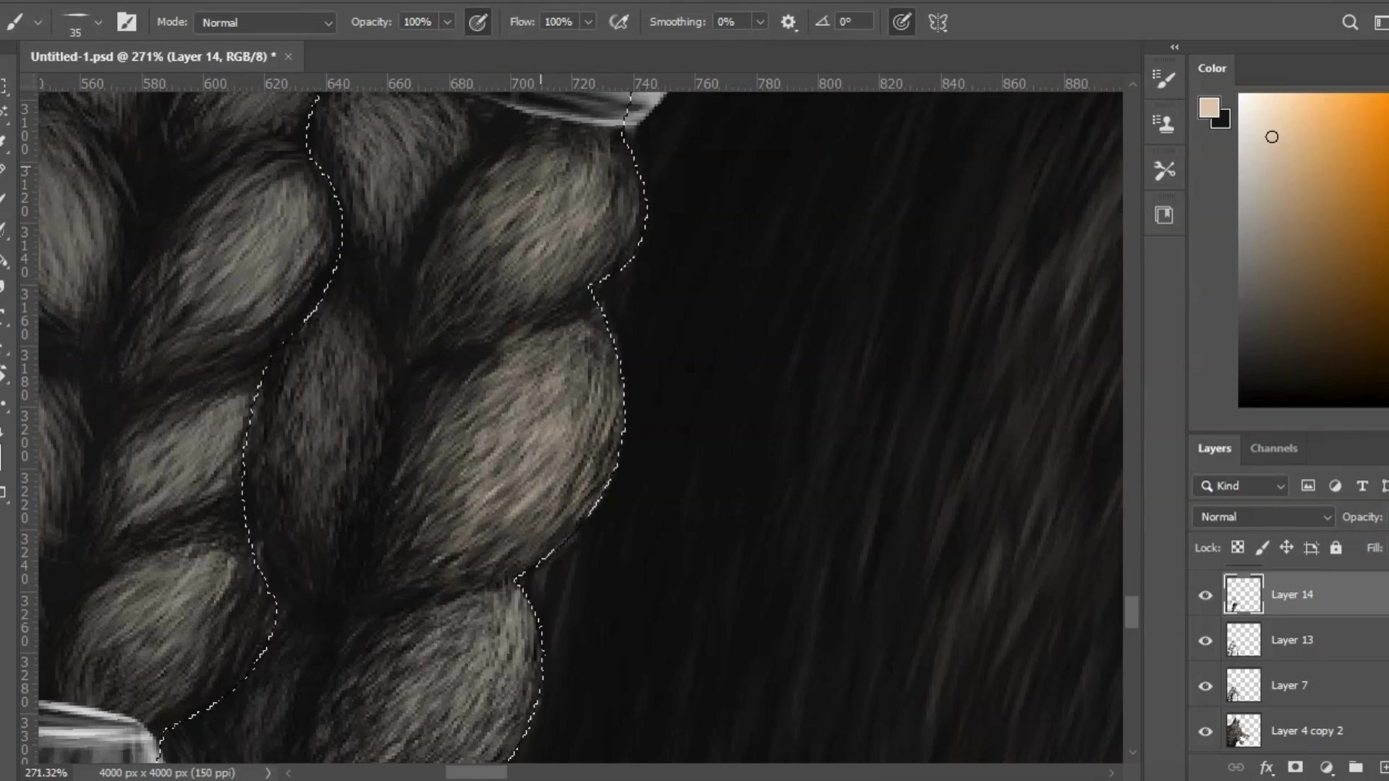1389x781 pixels.
Task: Open the Search icon
Action: click(x=1350, y=22)
